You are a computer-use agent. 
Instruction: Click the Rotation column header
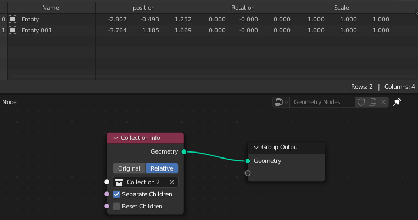click(243, 8)
